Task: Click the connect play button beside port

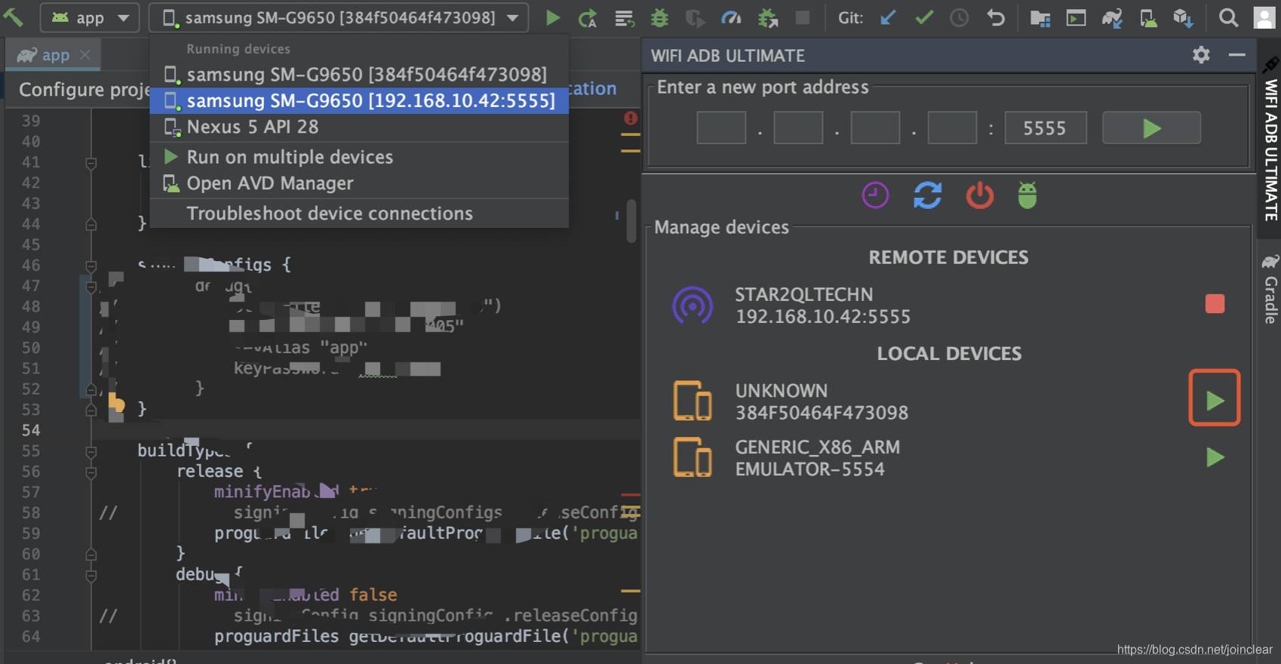Action: 1151,128
